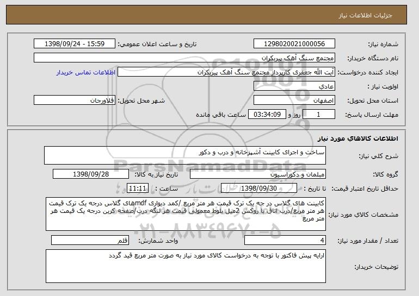419x296 pixels.
Task: Click the remaining time field 03:34:09
Action: pyautogui.click(x=267, y=115)
